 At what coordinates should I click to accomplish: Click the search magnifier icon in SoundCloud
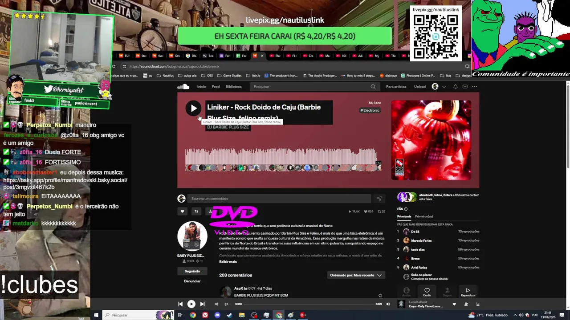373,87
